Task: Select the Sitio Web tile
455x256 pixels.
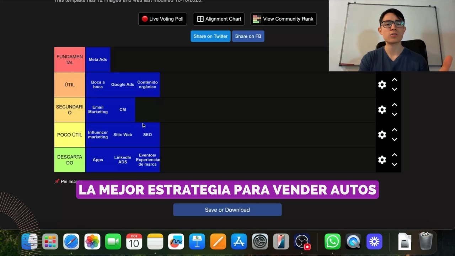Action: pos(123,135)
